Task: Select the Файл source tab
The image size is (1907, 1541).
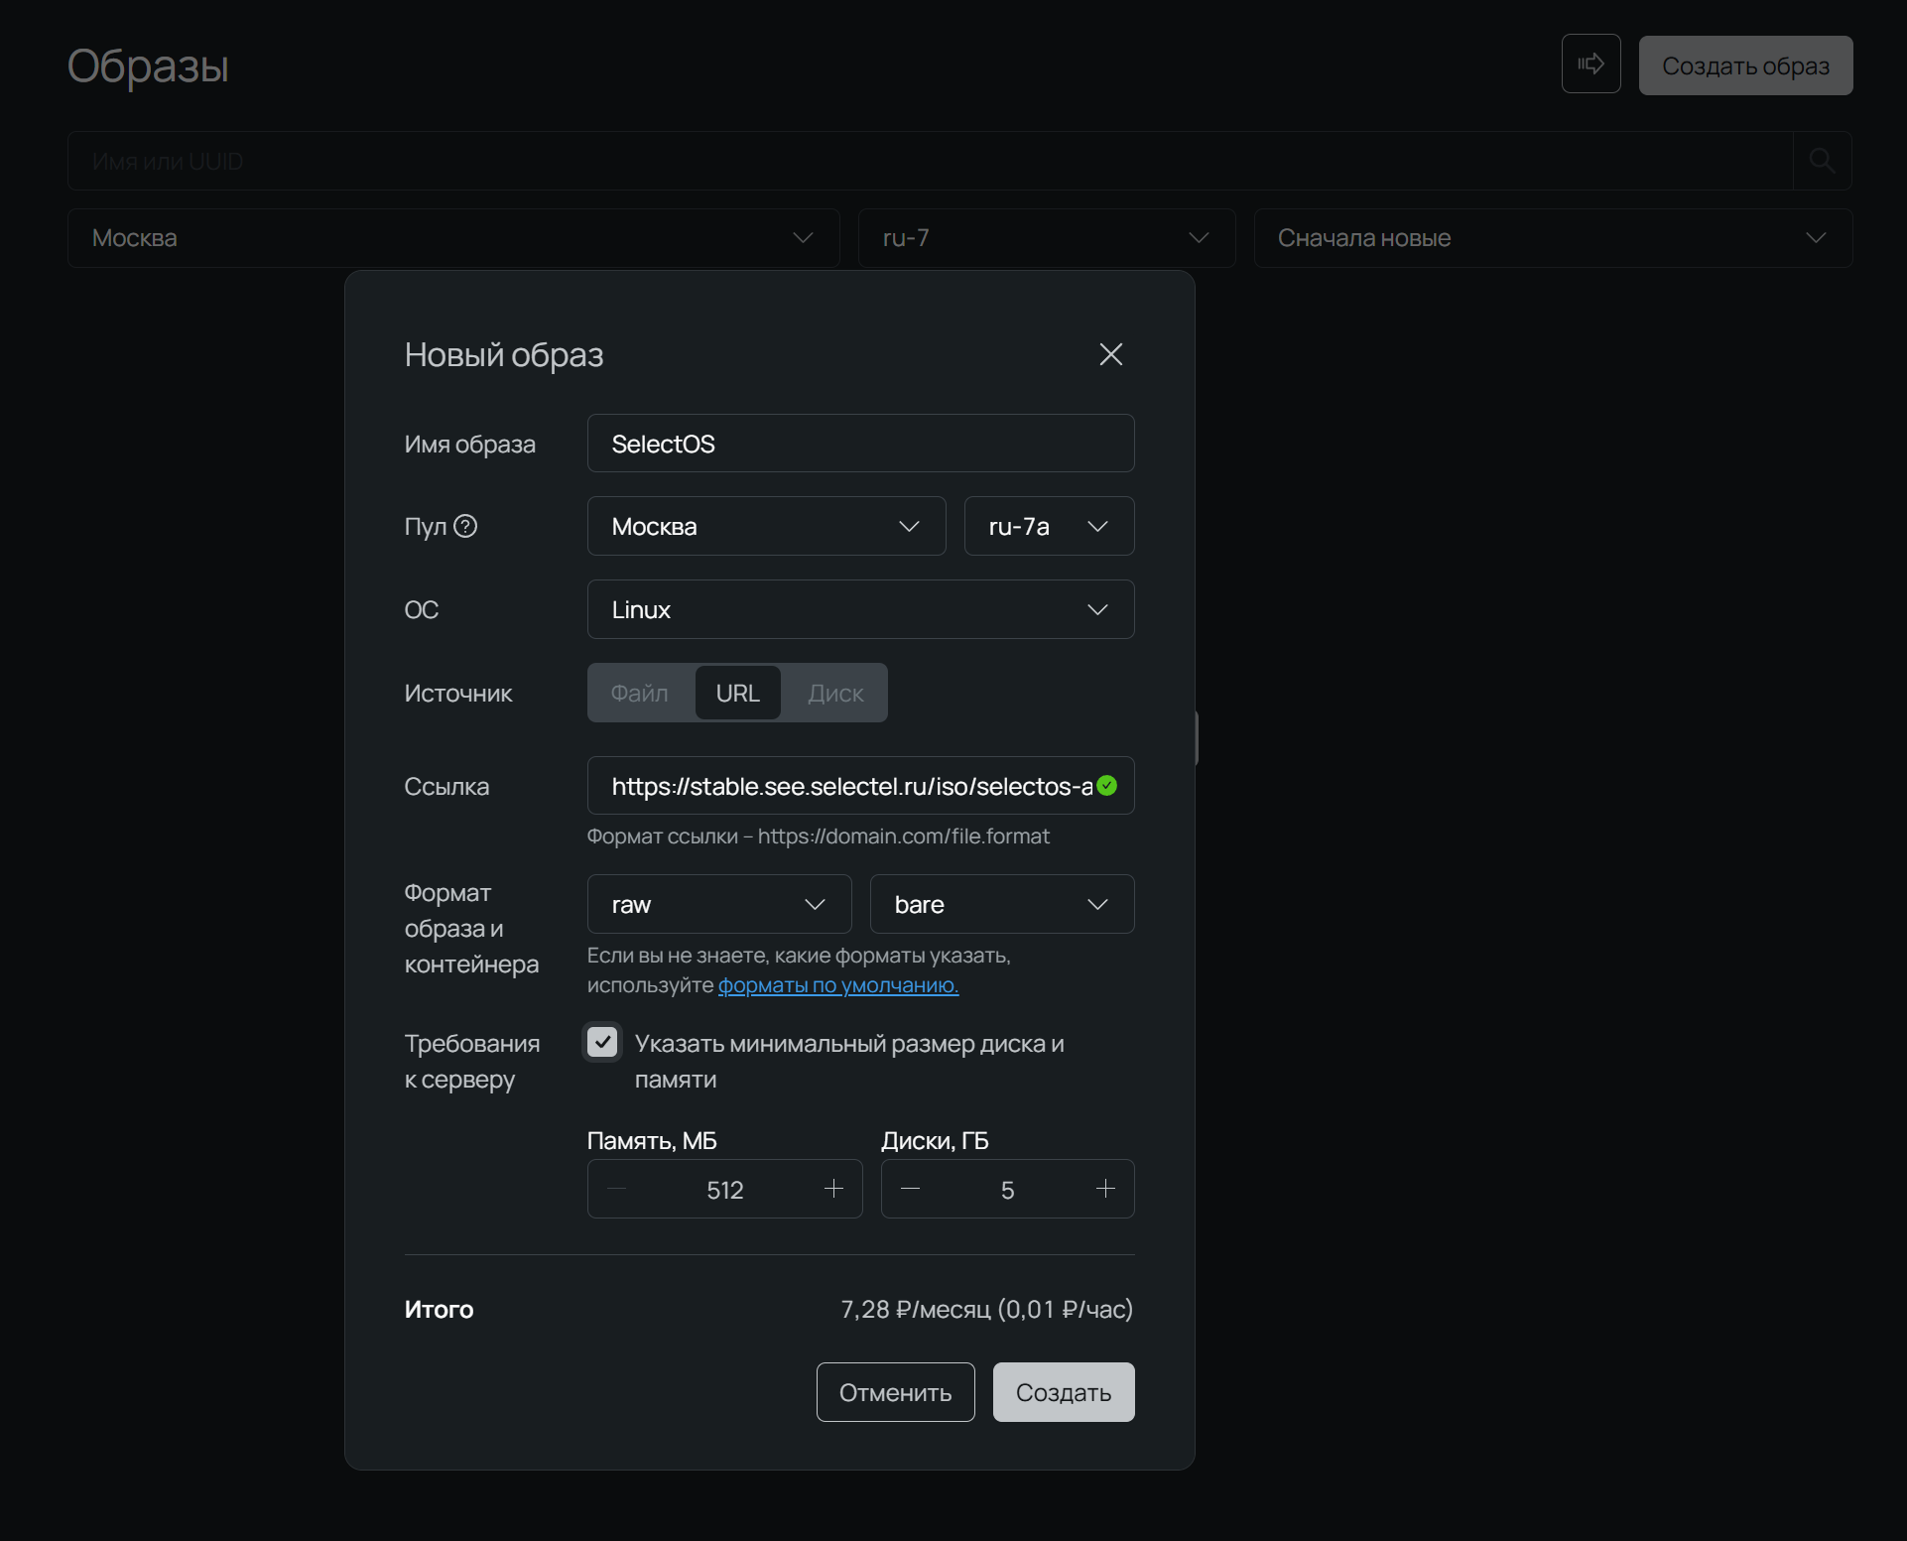Action: coord(639,693)
